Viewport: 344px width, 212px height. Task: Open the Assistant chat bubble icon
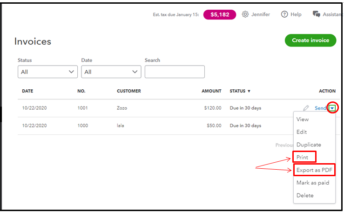pyautogui.click(x=316, y=14)
